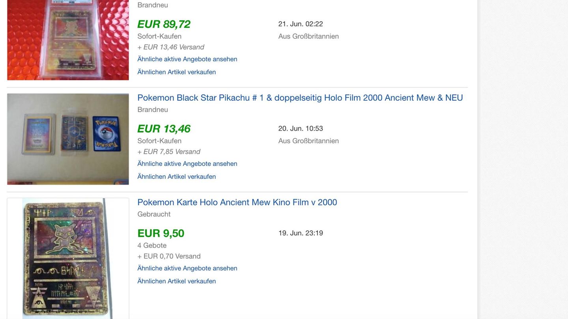Click the '4 Gebote' bid count

(x=152, y=246)
